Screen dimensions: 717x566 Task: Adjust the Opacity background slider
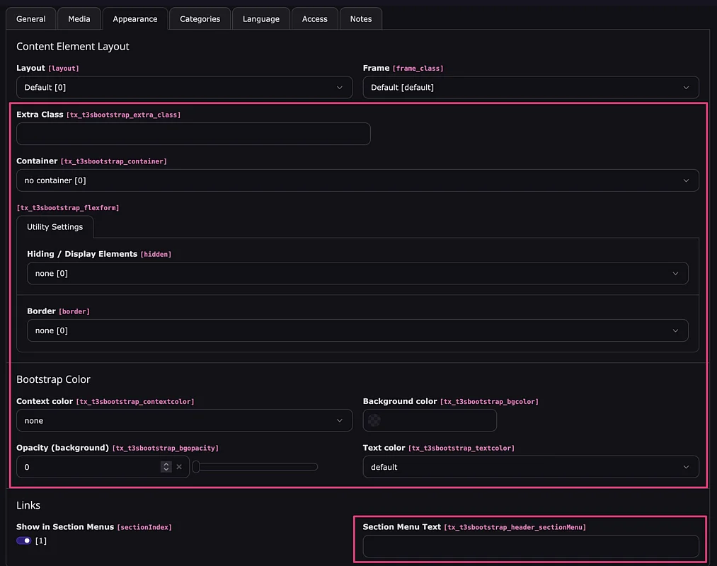[256, 467]
